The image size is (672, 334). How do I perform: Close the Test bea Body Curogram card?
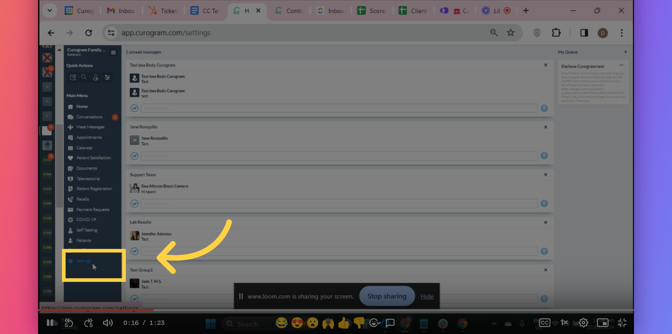546,65
